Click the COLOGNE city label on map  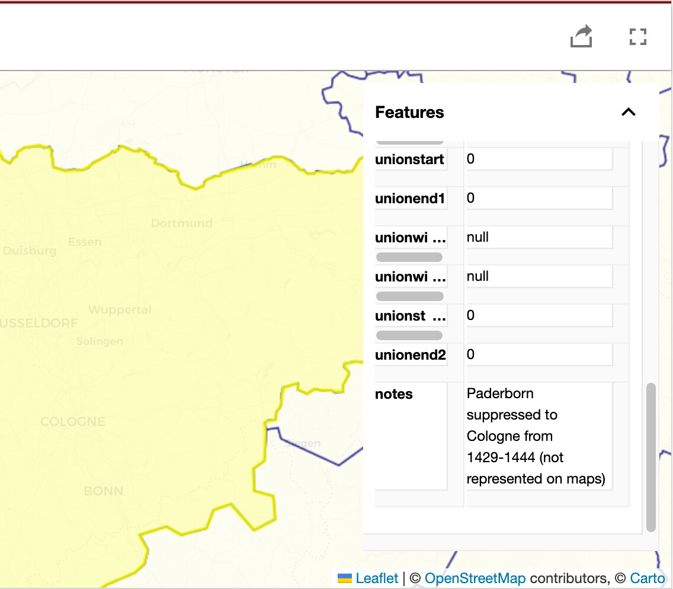coord(72,422)
